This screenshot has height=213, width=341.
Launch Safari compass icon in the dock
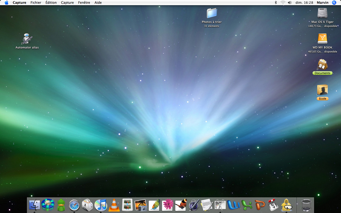coord(74,205)
